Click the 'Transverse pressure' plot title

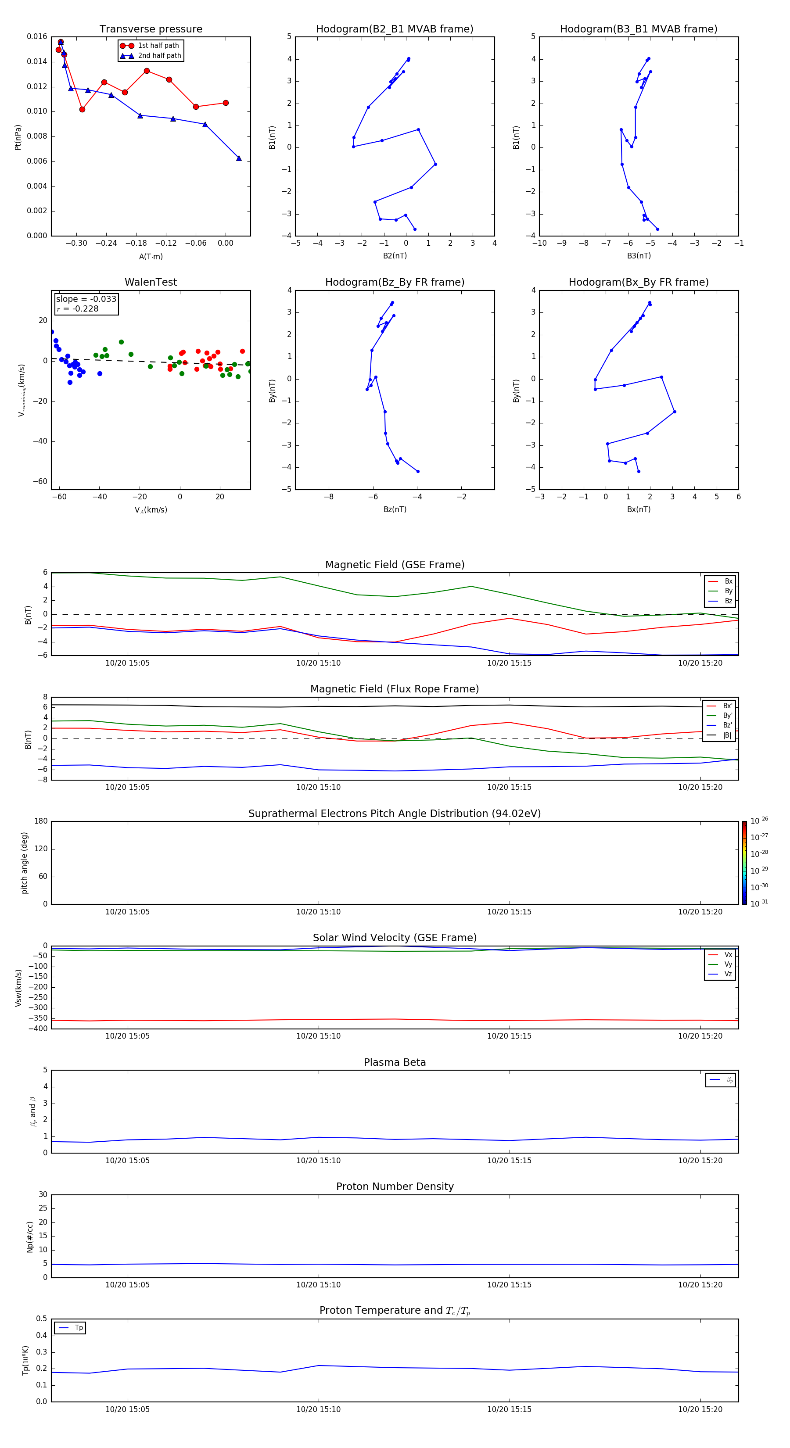tap(151, 29)
